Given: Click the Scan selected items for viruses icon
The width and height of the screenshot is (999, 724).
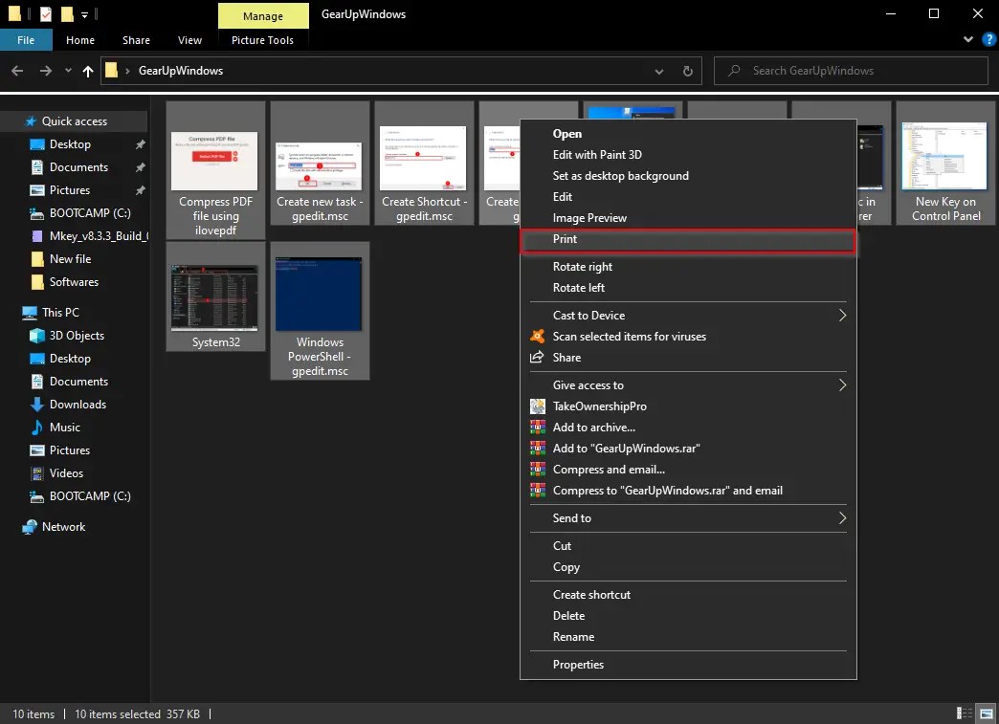Looking at the screenshot, I should pyautogui.click(x=537, y=337).
